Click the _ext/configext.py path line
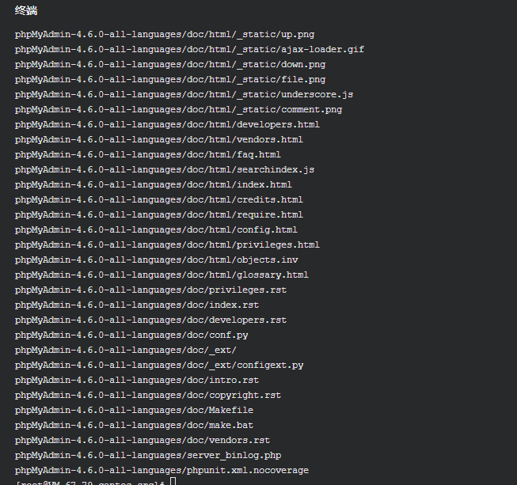This screenshot has width=517, height=485. click(x=159, y=366)
